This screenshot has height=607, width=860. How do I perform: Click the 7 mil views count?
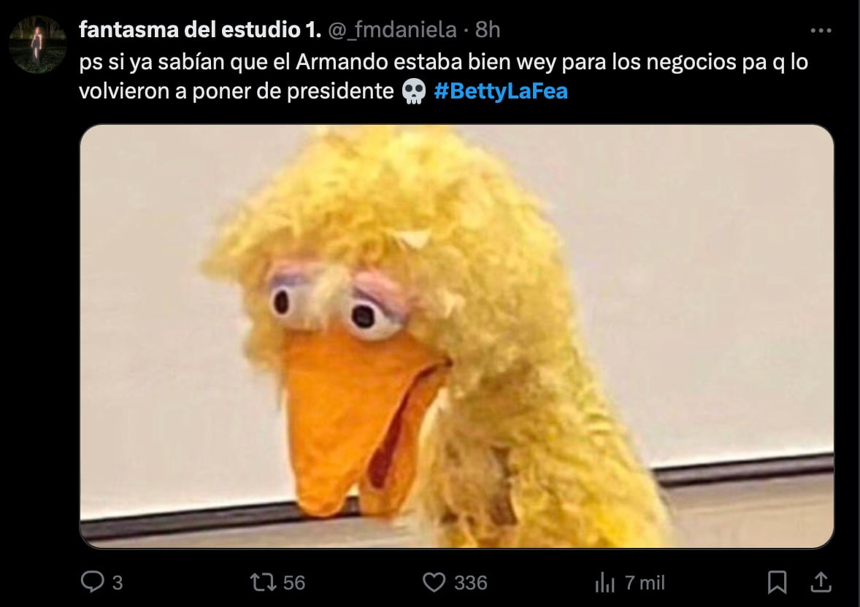[645, 582]
